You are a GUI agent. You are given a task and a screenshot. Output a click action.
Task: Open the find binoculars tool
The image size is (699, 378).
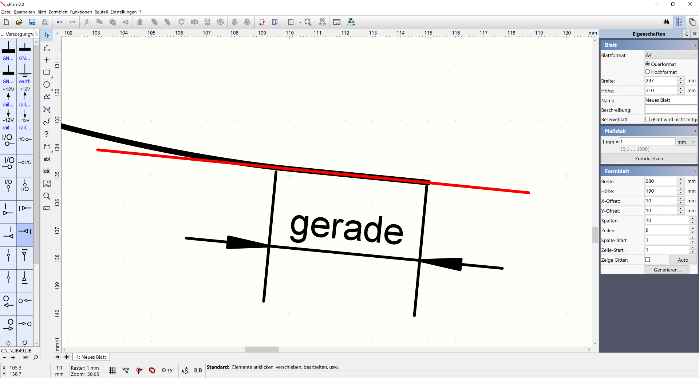click(x=666, y=22)
